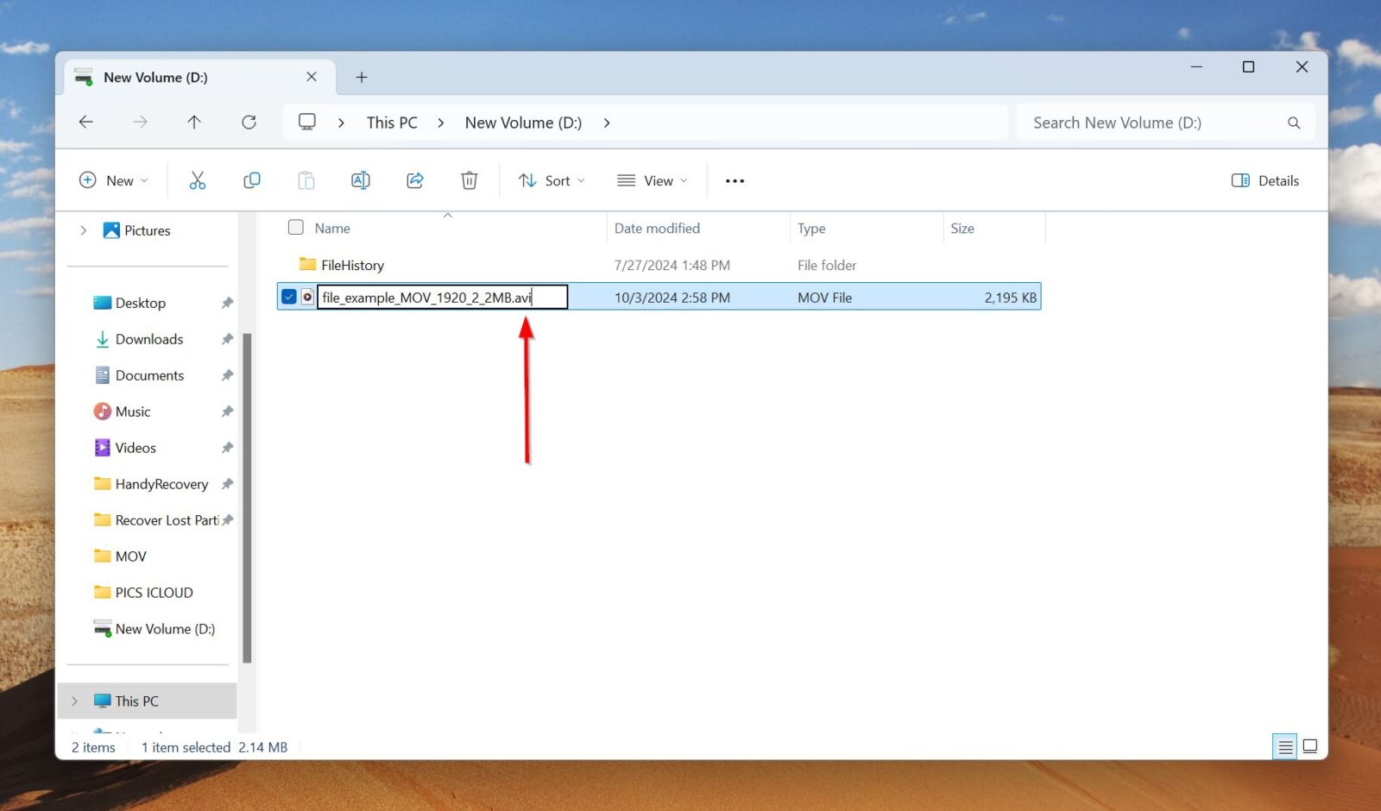Open the Downloads folder from sidebar
Viewport: 1381px width, 811px height.
click(148, 339)
